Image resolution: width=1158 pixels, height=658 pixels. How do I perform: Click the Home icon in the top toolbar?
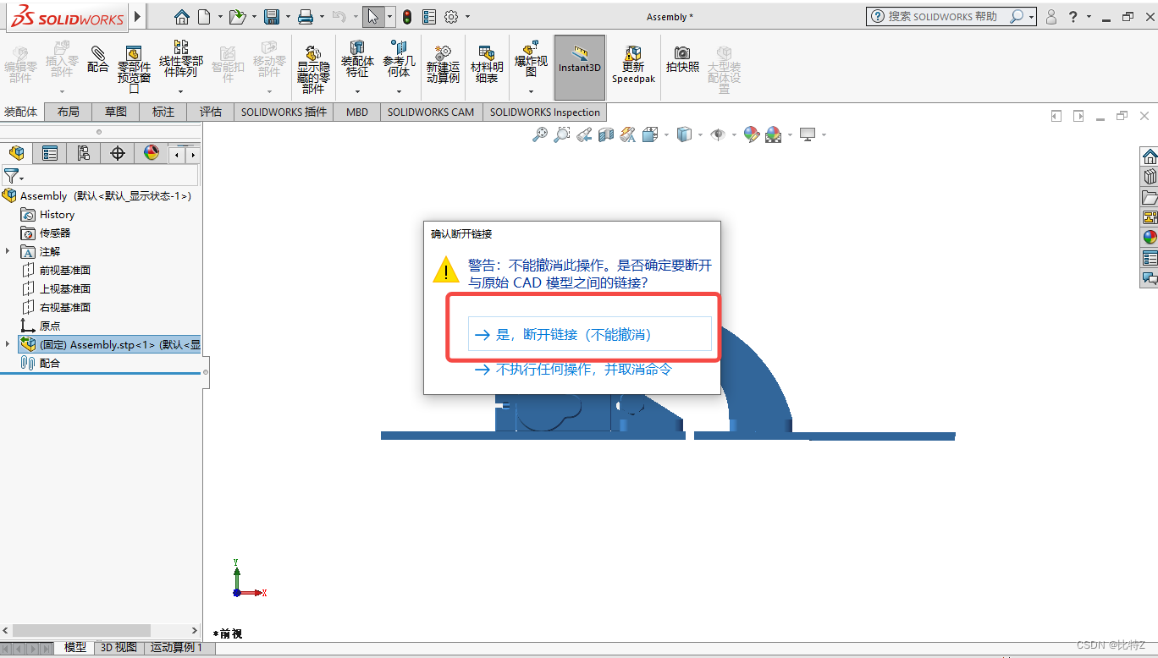point(181,17)
